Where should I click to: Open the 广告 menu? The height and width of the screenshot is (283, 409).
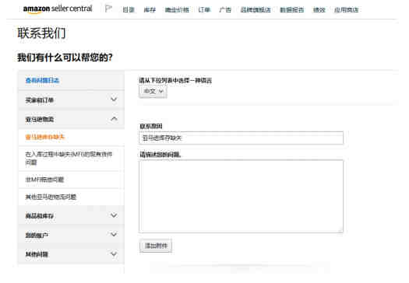(225, 10)
